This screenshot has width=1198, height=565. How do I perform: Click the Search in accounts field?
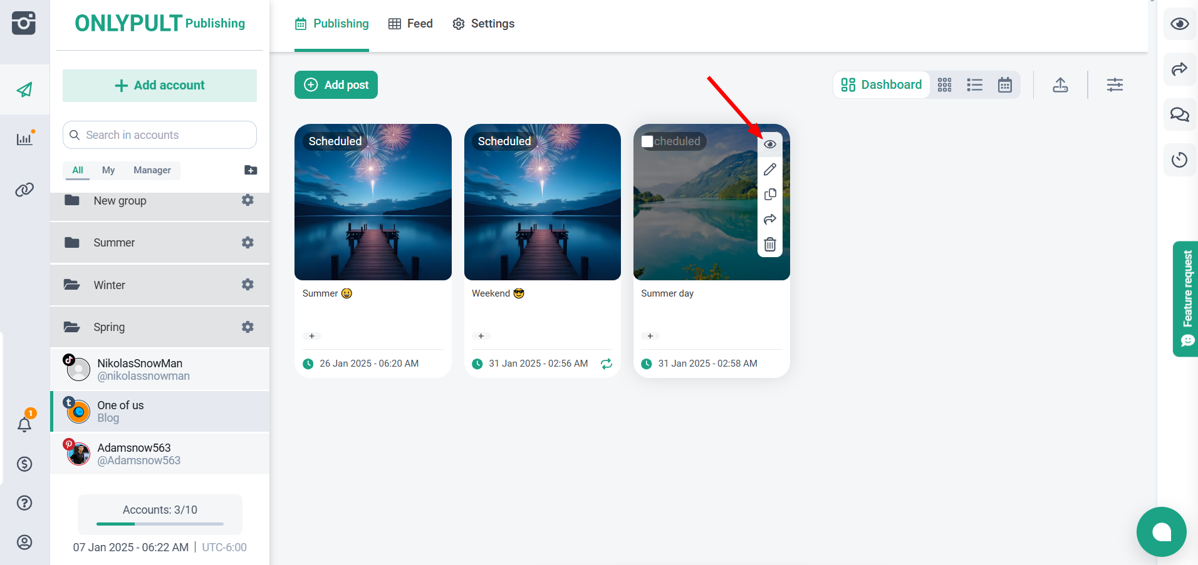[x=160, y=135]
